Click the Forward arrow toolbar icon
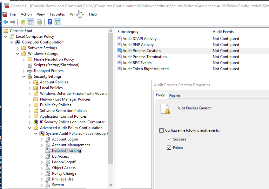The width and height of the screenshot is (269, 189). 13,22
